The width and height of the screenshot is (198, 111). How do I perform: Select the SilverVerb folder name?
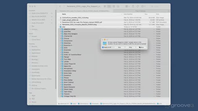pos(67,85)
